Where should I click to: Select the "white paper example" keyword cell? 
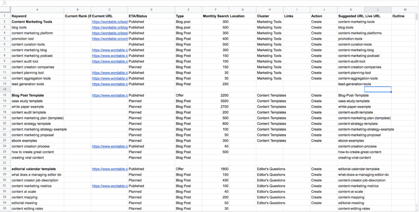[37, 107]
